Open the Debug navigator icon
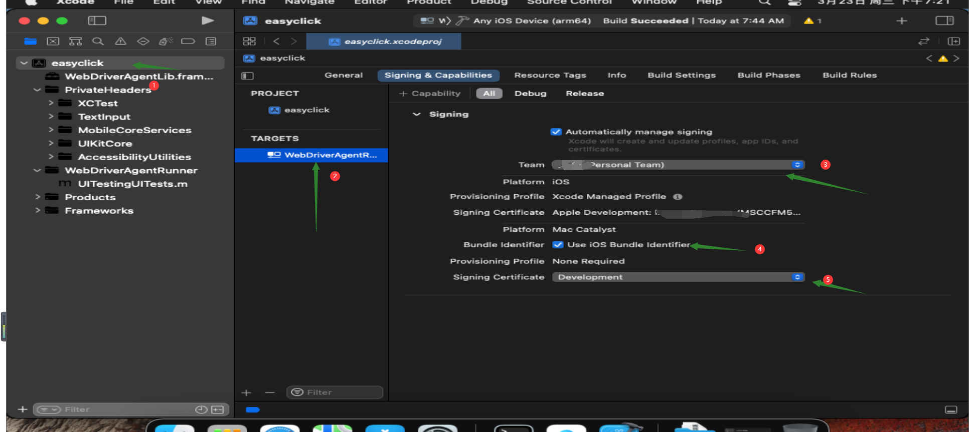Image resolution: width=969 pixels, height=432 pixels. [x=166, y=41]
